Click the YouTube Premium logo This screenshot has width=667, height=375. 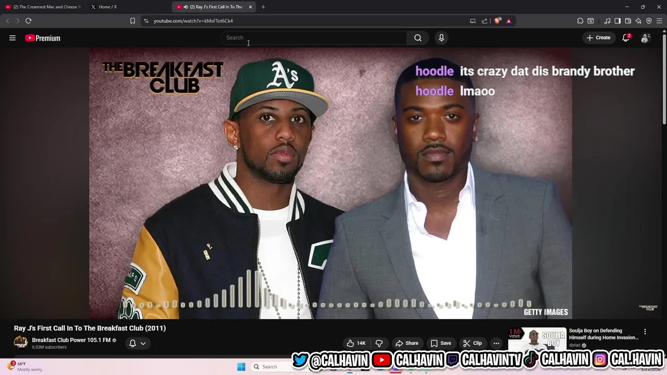(x=43, y=38)
